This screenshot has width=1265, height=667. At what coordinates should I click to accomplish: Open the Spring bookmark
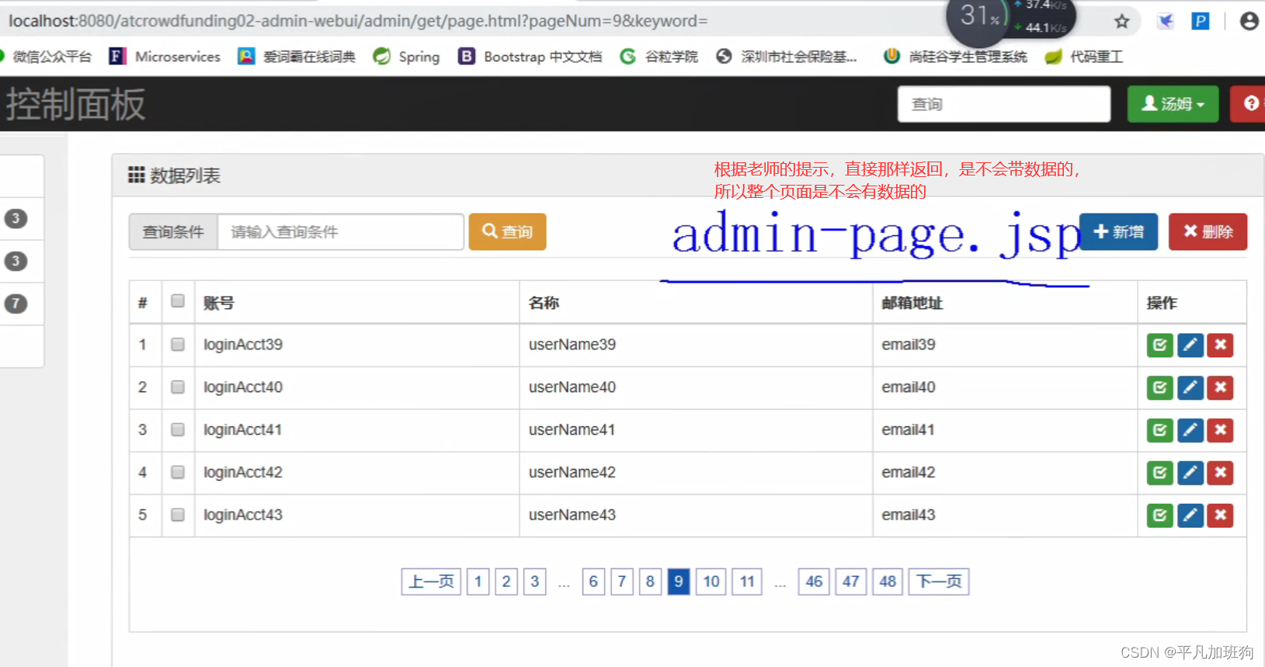[x=407, y=57]
